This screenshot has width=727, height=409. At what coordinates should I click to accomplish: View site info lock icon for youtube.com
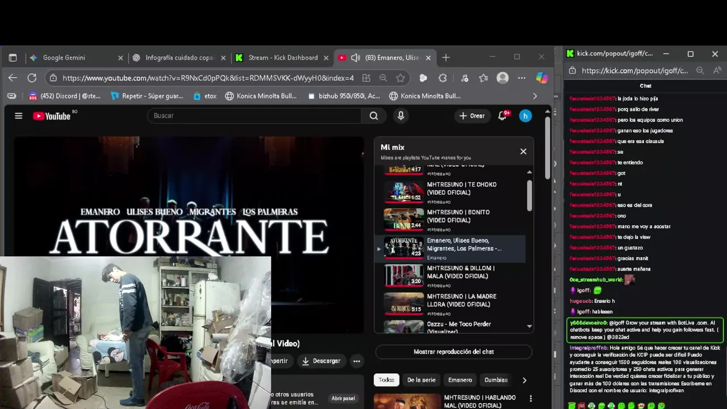coord(53,78)
